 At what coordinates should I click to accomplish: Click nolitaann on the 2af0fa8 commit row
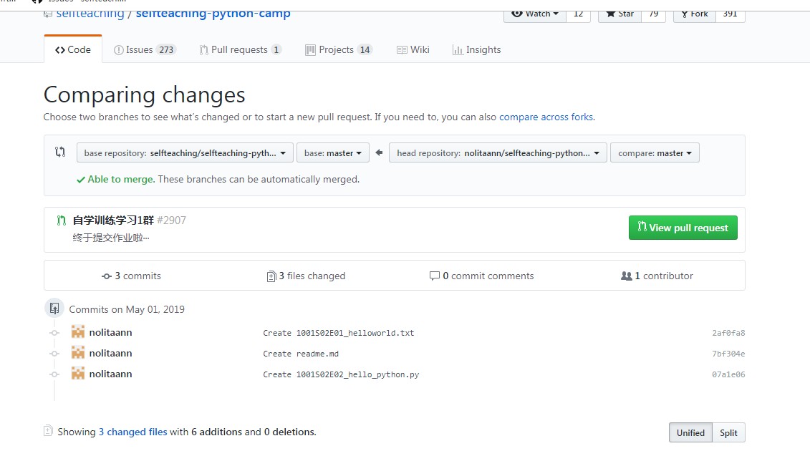(110, 332)
